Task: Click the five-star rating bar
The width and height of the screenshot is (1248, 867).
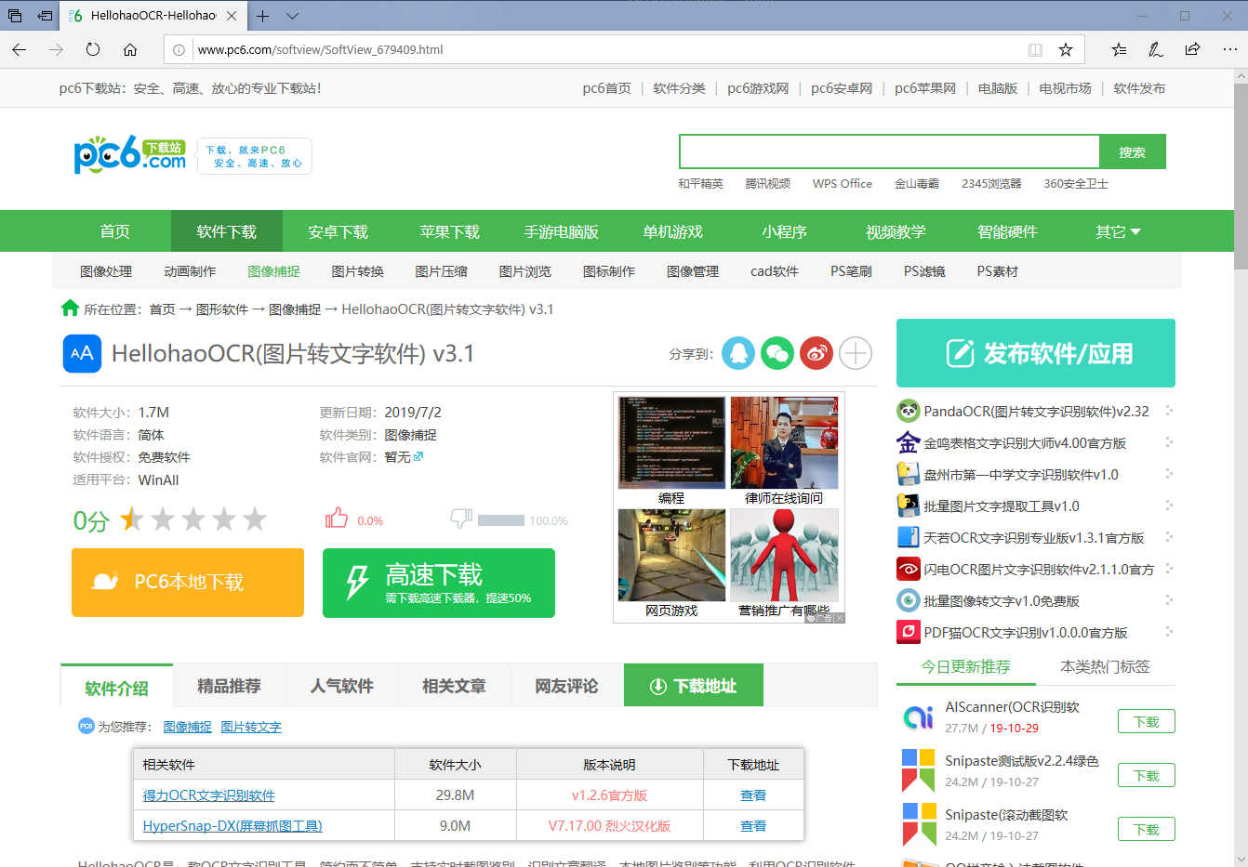Action: (x=193, y=519)
